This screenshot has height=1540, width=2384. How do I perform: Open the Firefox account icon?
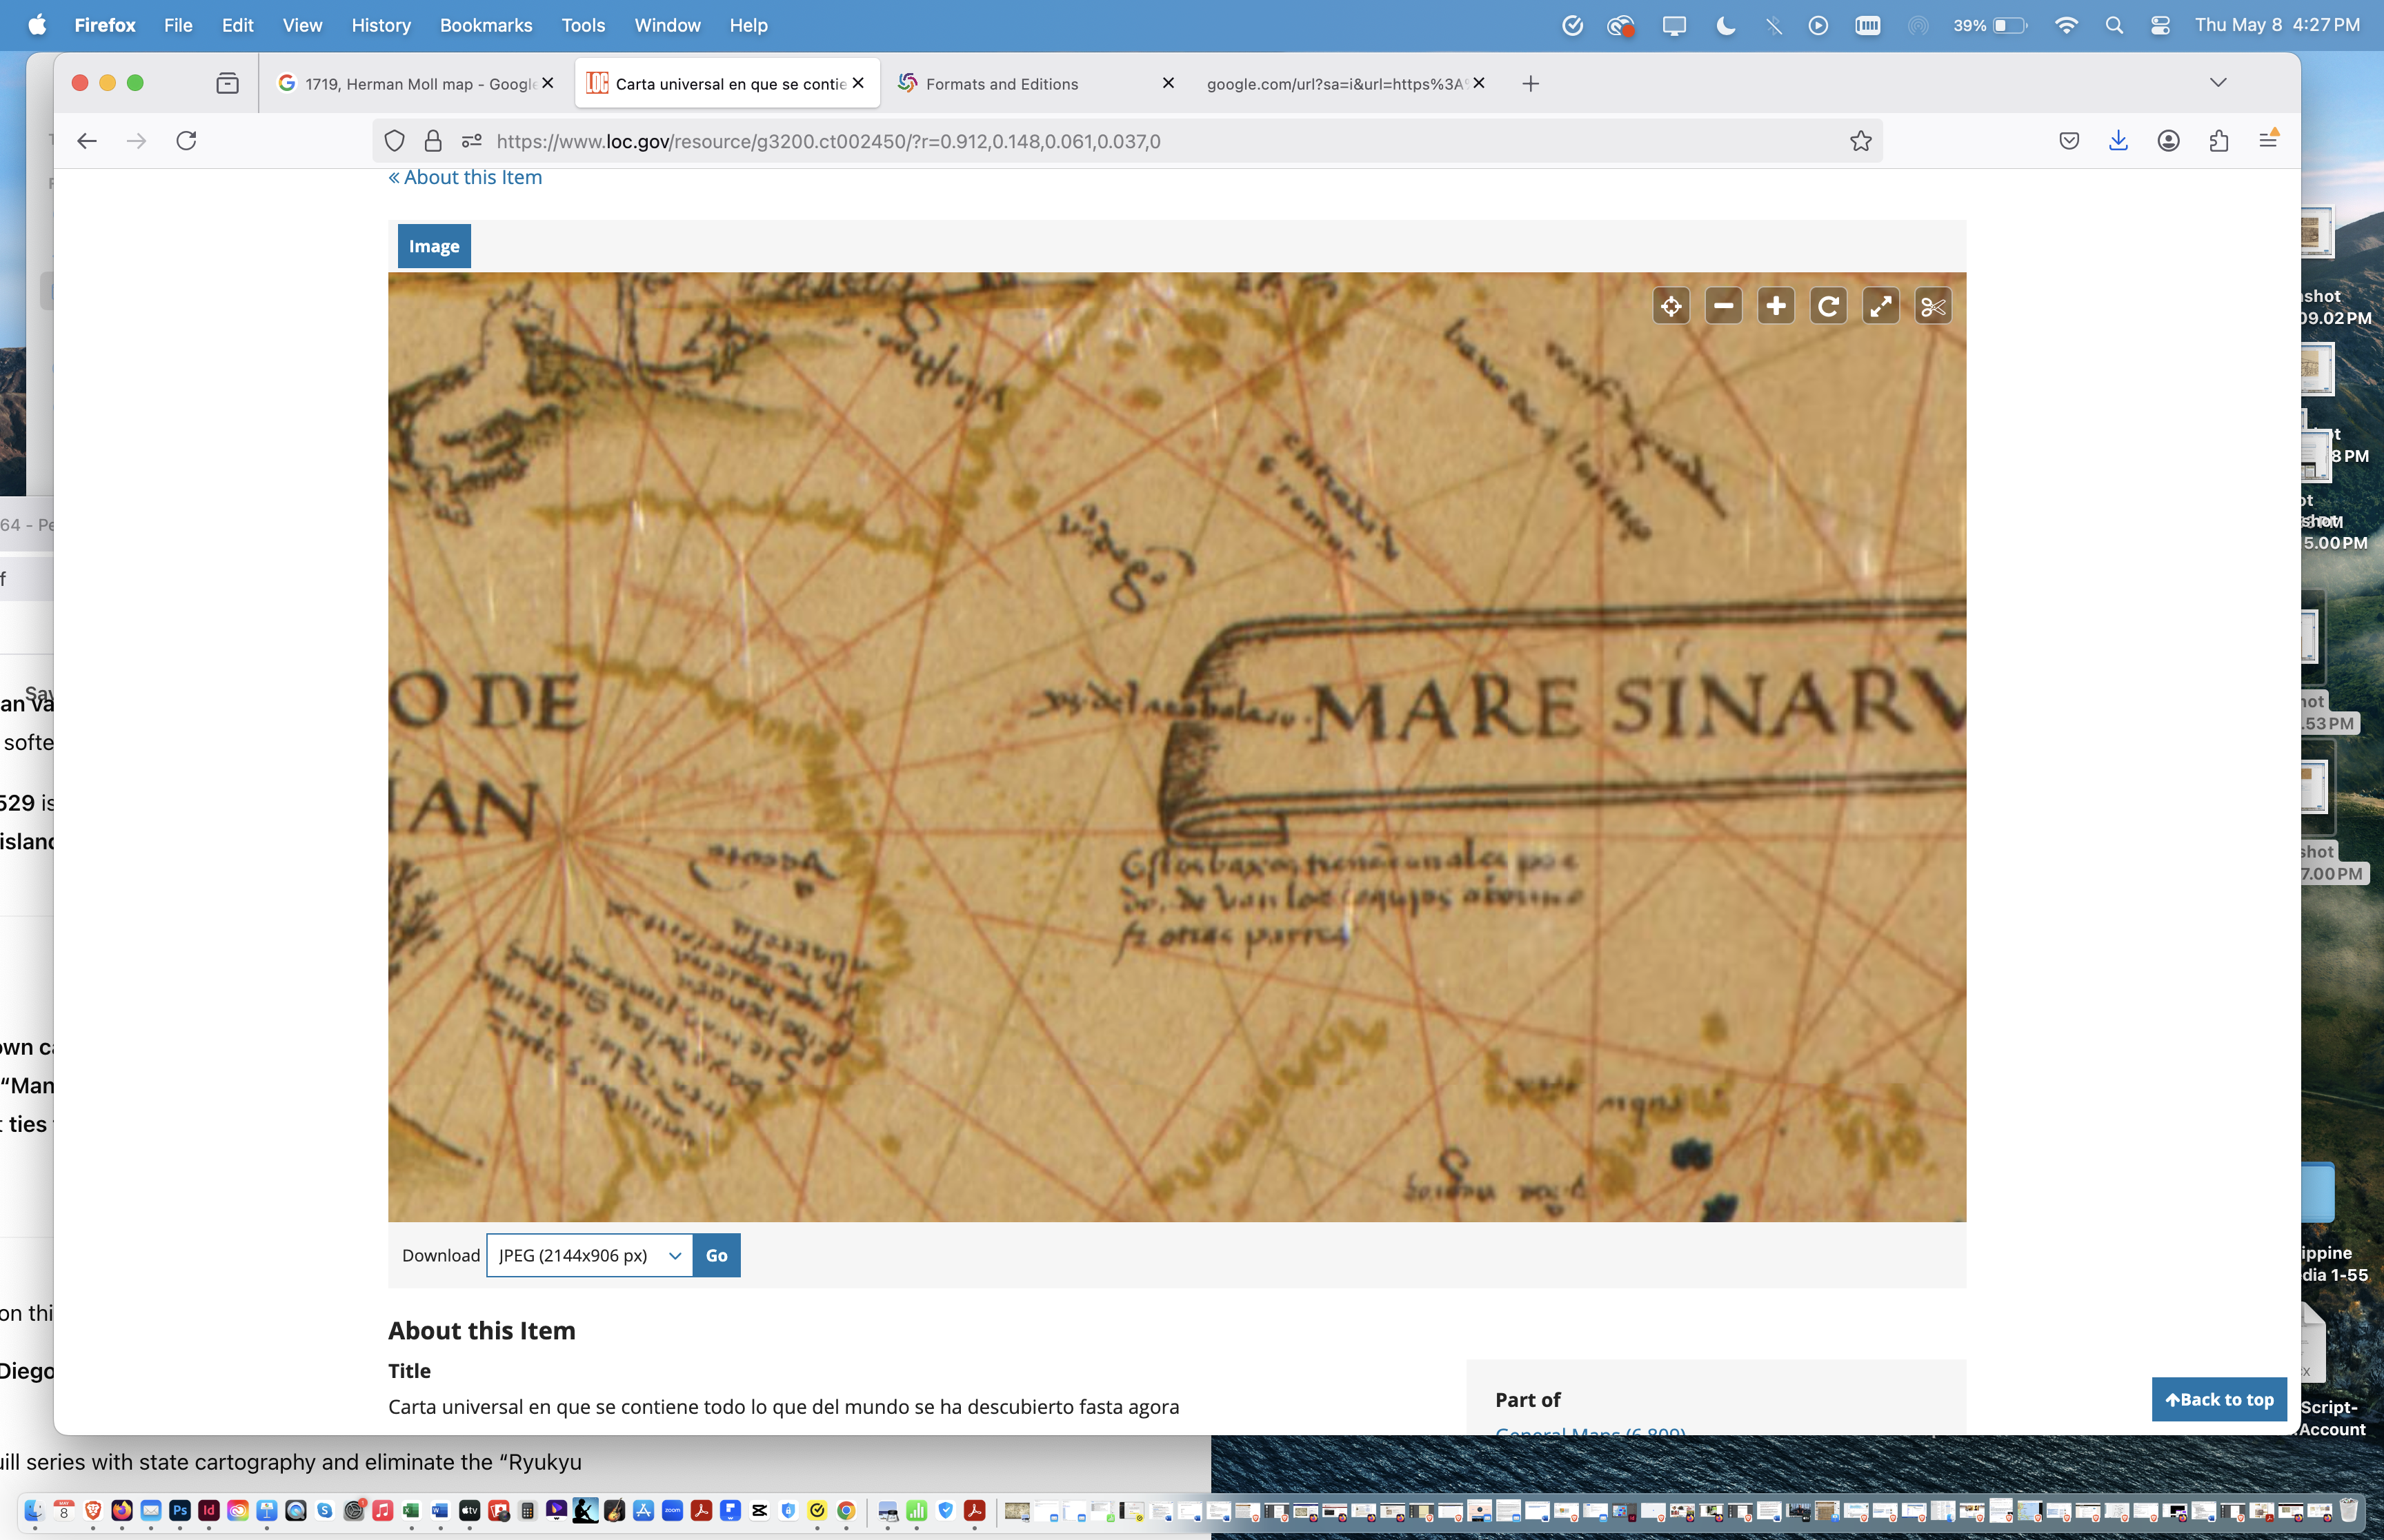[x=2168, y=141]
